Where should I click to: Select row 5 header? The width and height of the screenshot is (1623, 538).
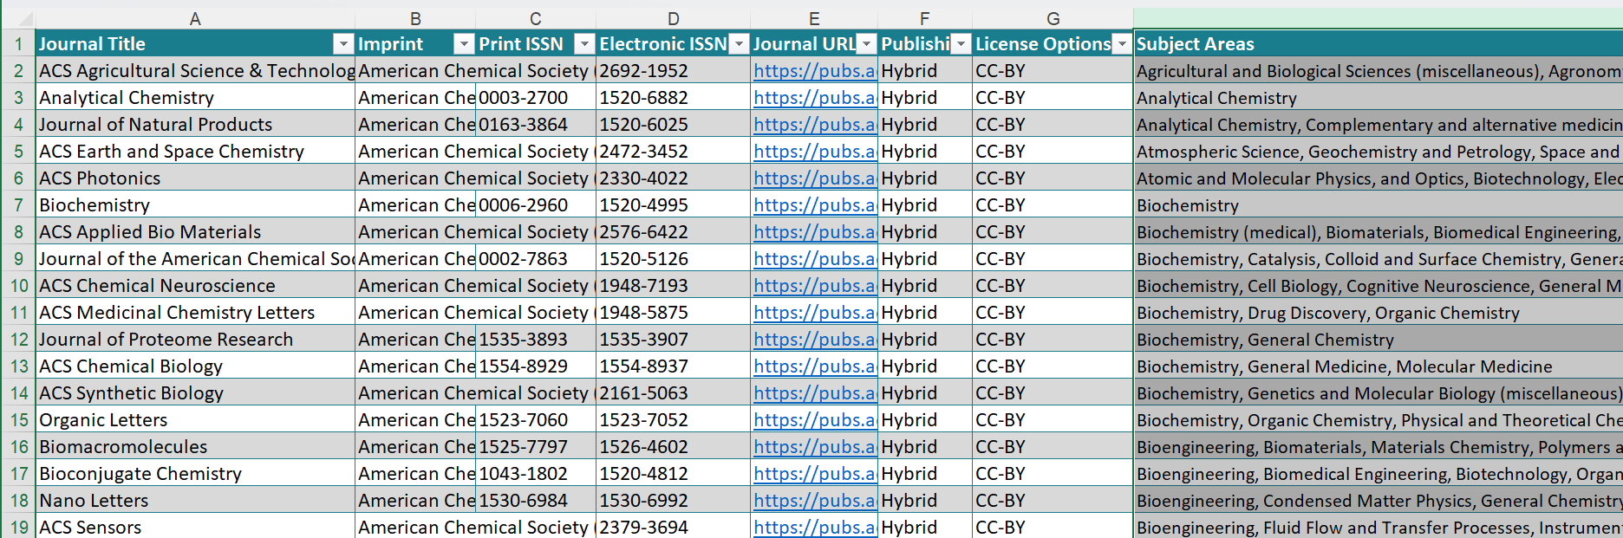(x=18, y=152)
